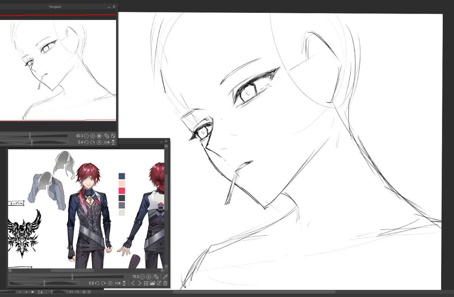Rotate canvas left from status bar
This screenshot has width=454, height=297.
[x=71, y=292]
